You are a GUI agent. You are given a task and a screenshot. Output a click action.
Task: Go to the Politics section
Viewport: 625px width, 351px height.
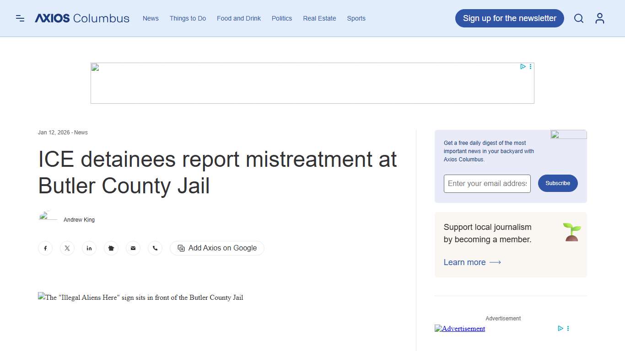282,18
